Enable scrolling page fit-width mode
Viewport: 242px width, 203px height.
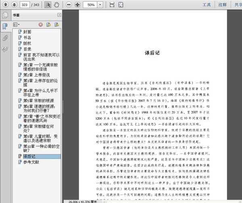coord(112,4)
